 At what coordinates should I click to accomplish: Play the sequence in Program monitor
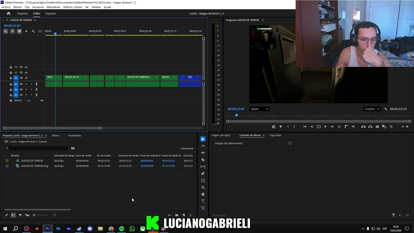[x=325, y=127]
